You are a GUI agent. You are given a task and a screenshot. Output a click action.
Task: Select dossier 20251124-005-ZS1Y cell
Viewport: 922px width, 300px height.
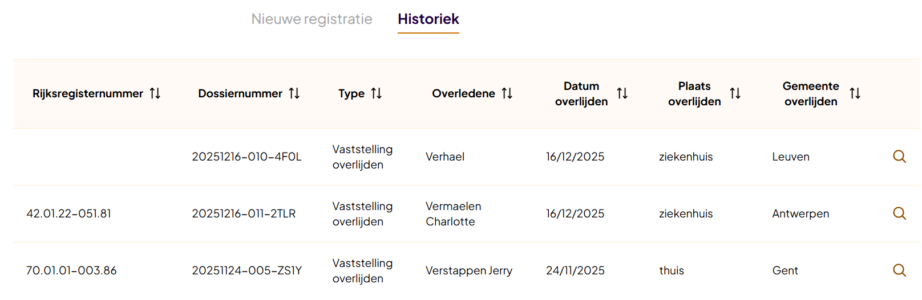(x=247, y=270)
